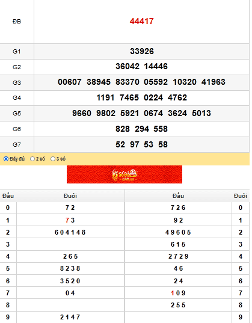Click the G3 row label
Screen dimensions: 252x323
coord(17,82)
